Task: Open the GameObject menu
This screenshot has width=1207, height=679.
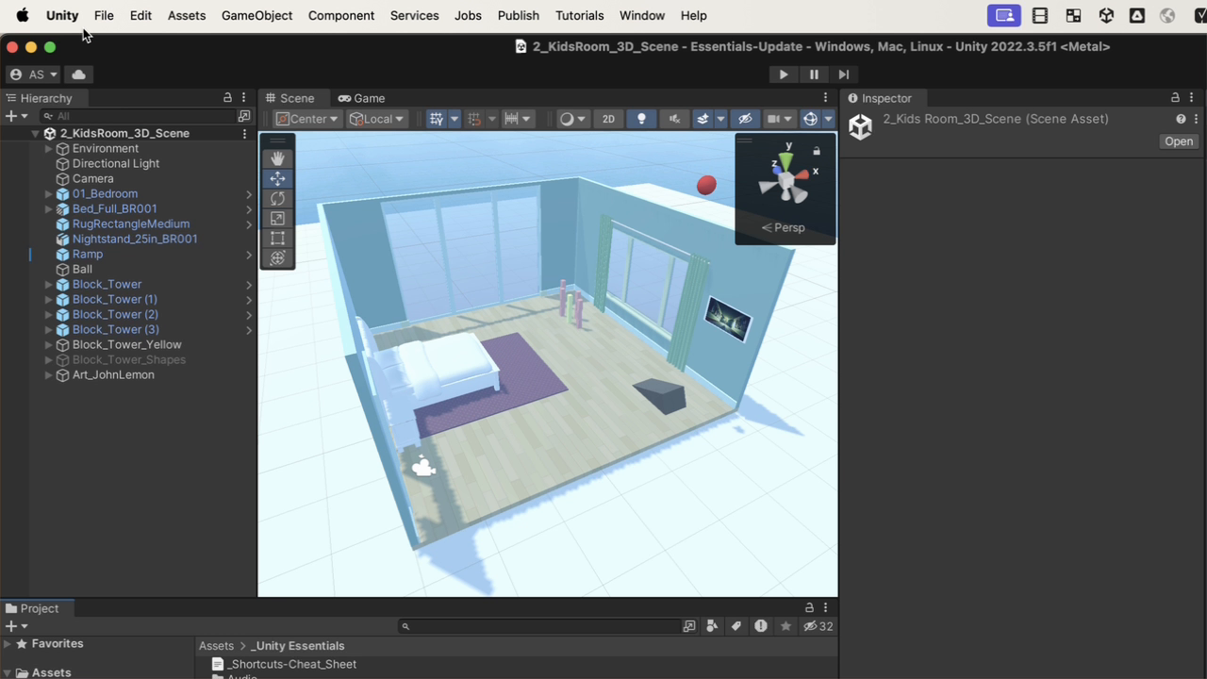Action: click(x=256, y=15)
